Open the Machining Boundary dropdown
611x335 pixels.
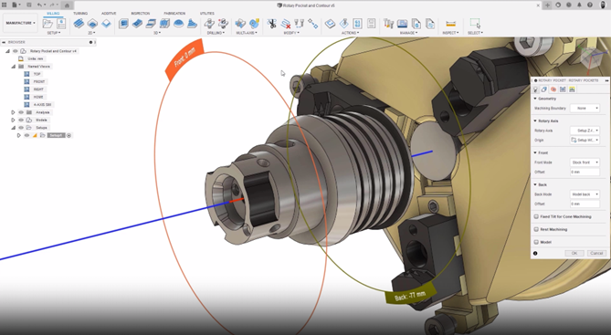tap(585, 109)
